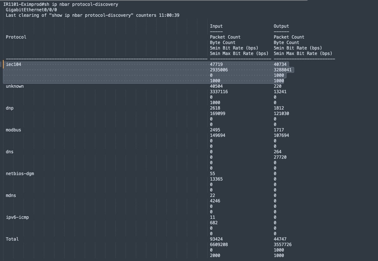Screen dimensions: 378x261
Task: Click Input "Byte Count" header label
Action: coord(223,43)
